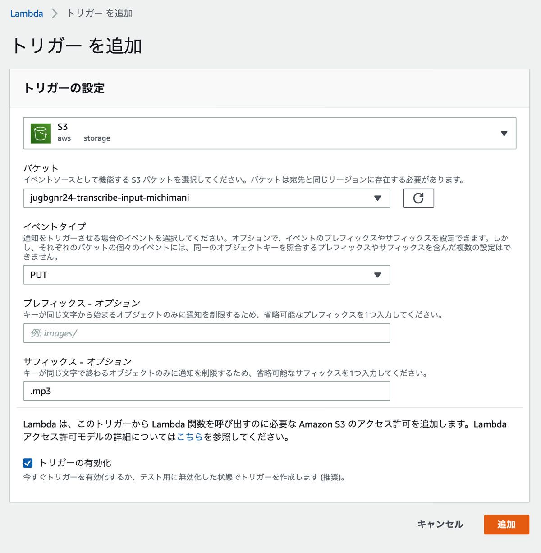The height and width of the screenshot is (553, 541).
Task: Go to Lambda in the breadcrumb
Action: click(x=27, y=14)
